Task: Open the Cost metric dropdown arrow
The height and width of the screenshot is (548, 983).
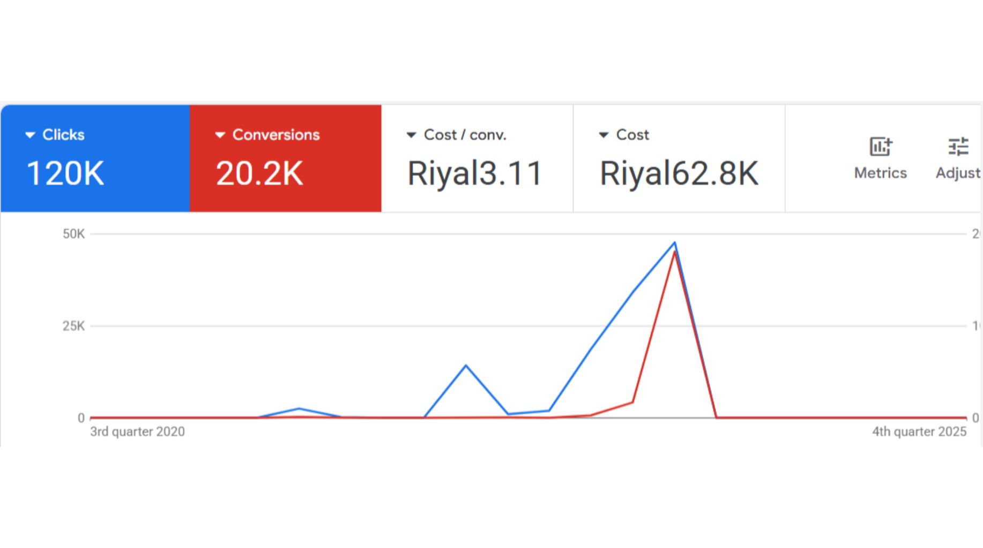Action: pos(604,135)
